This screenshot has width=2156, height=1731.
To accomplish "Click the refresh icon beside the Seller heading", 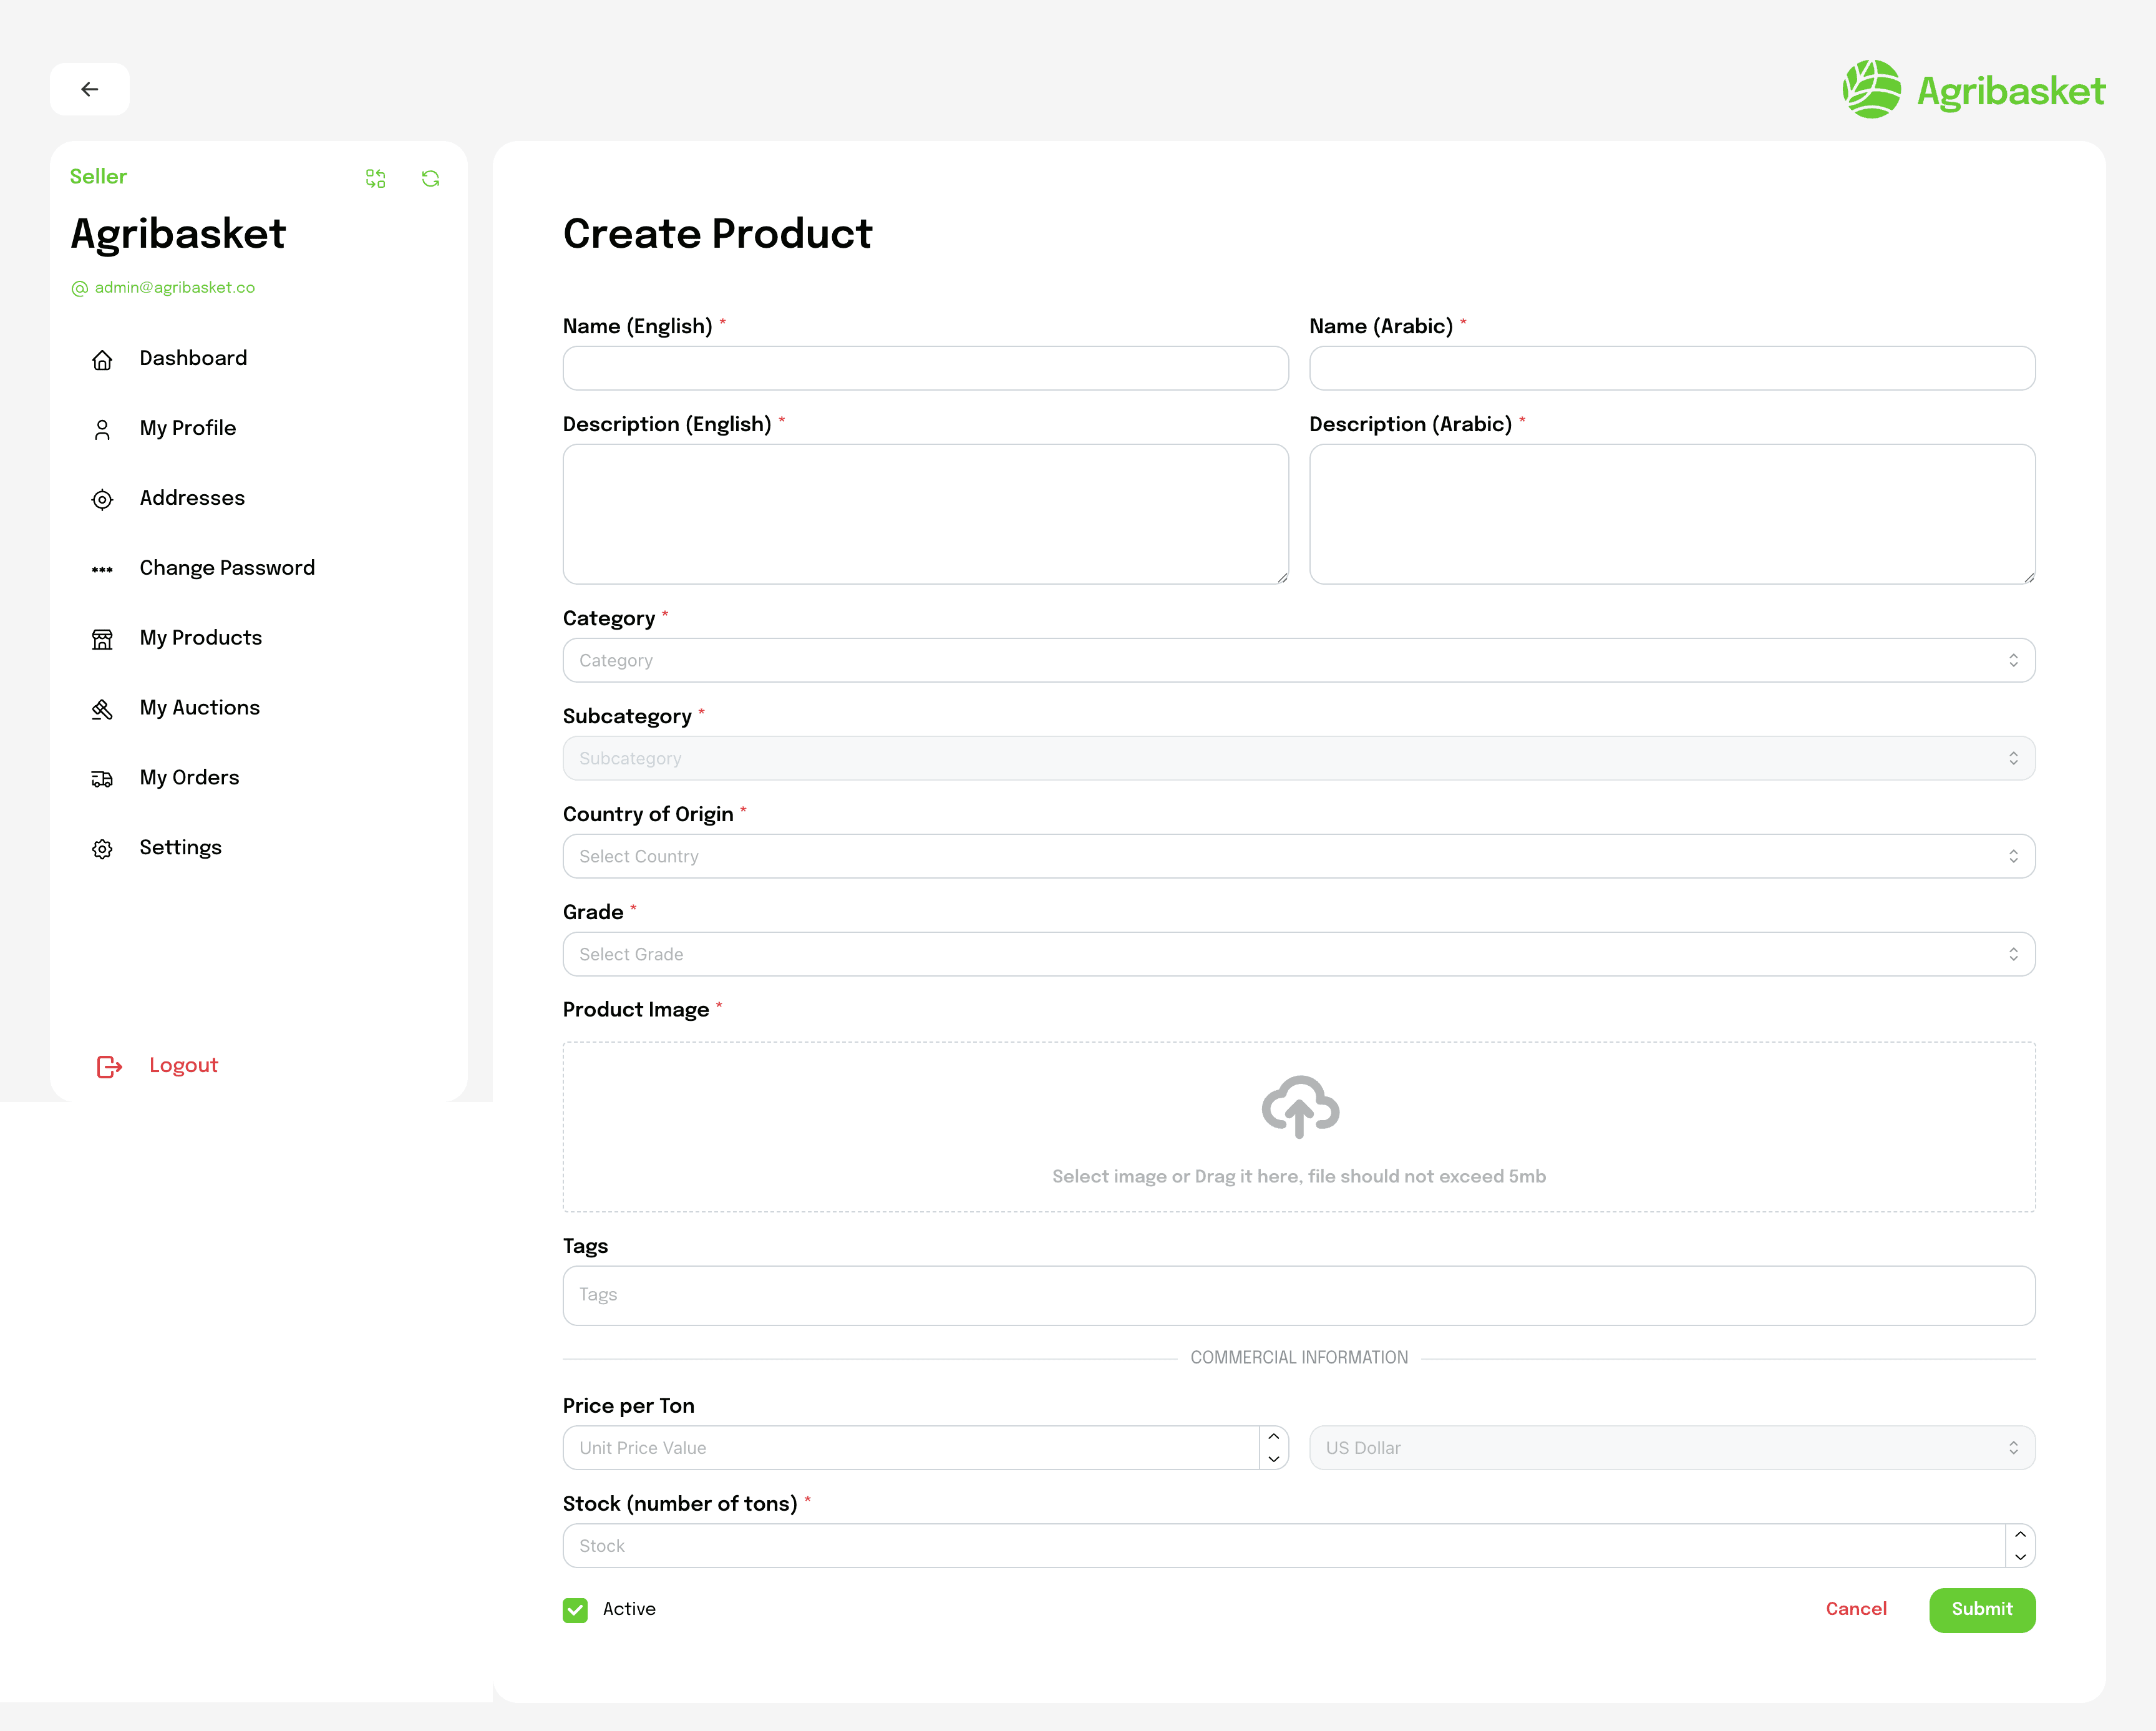I will [x=430, y=178].
